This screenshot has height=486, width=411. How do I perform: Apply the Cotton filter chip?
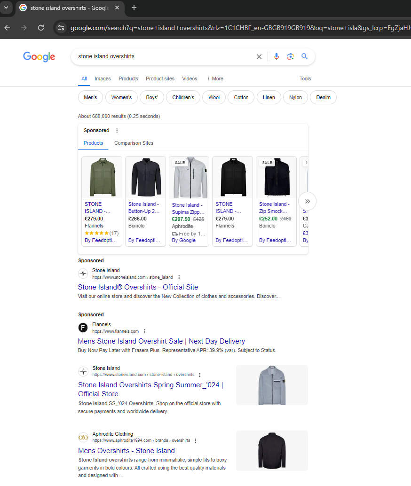241,97
